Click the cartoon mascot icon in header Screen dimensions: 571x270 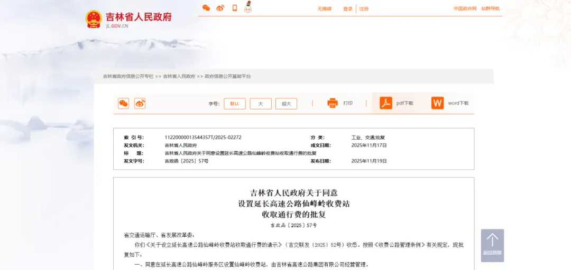click(x=247, y=7)
